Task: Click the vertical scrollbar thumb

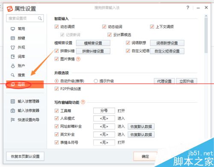Action: click(206, 35)
